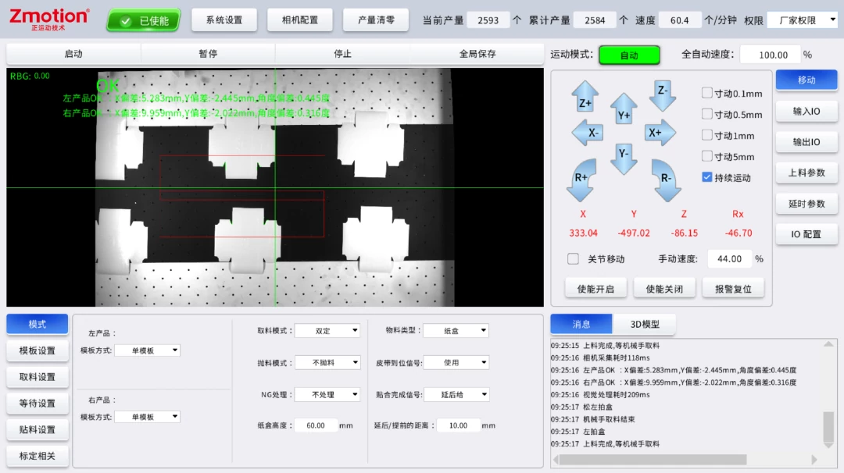The image size is (844, 473).
Task: Expand 左产品 模板方式 dropdown
Action: [x=148, y=350]
